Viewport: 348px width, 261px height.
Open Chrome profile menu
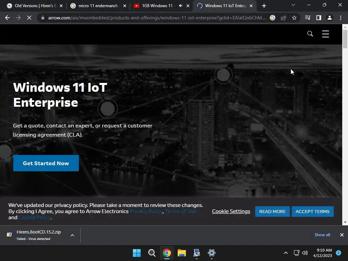click(x=330, y=18)
